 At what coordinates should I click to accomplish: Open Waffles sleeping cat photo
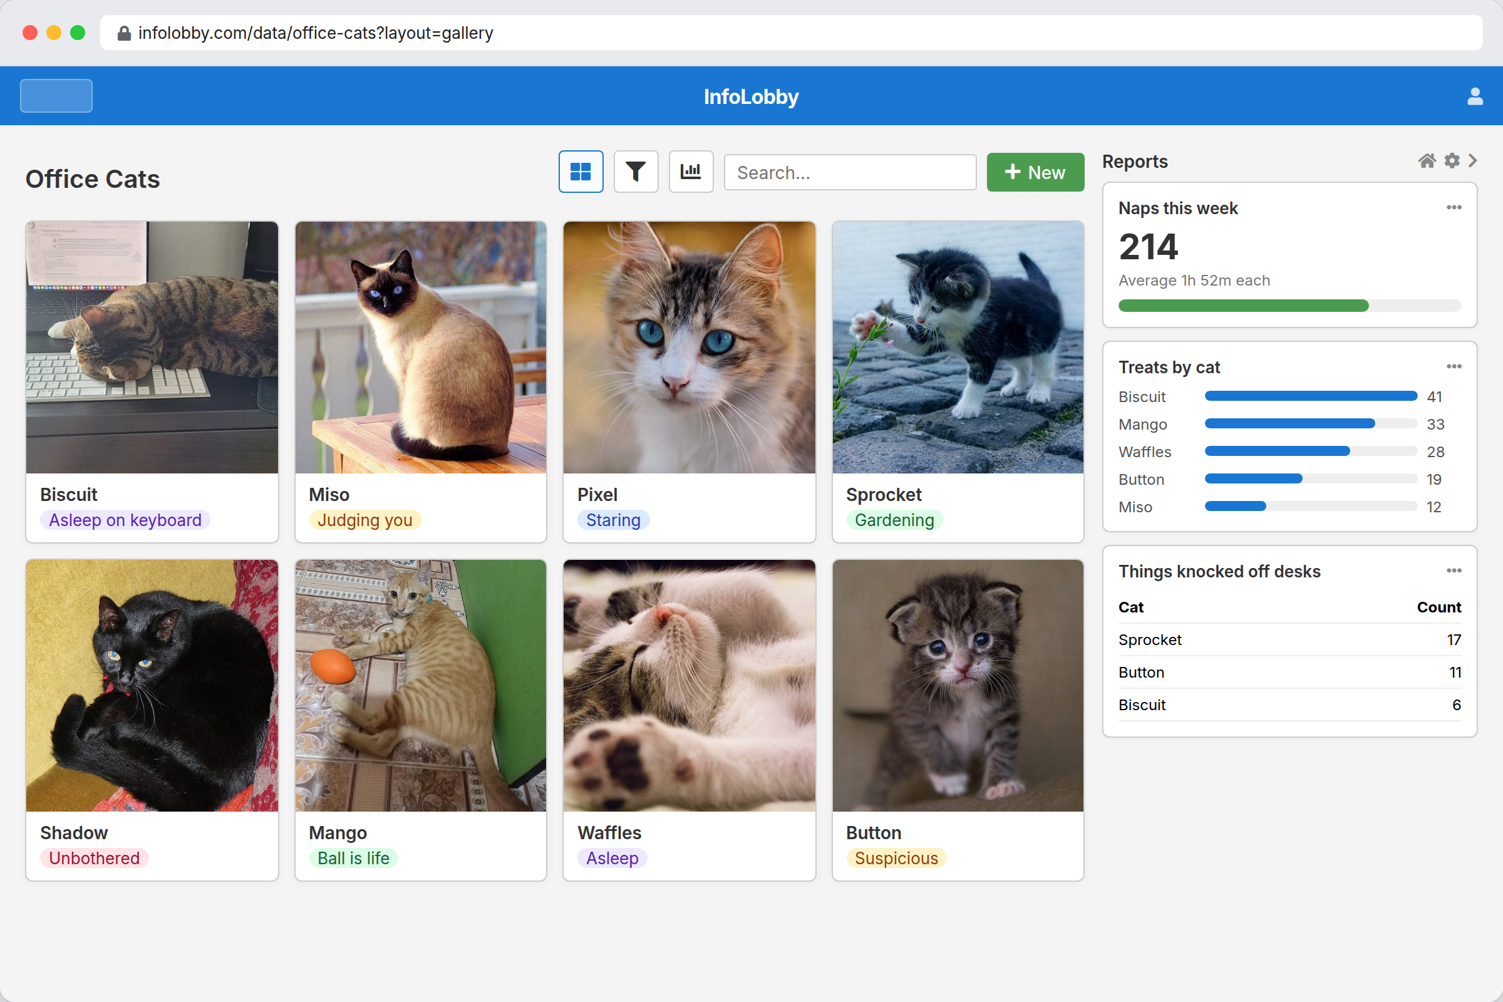pos(690,686)
